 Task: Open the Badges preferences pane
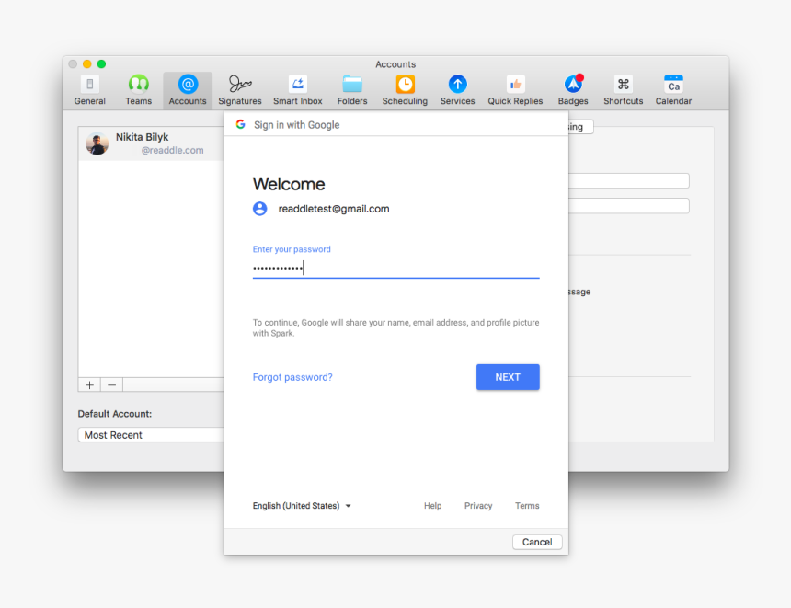tap(573, 90)
